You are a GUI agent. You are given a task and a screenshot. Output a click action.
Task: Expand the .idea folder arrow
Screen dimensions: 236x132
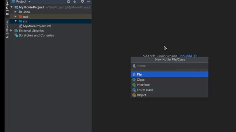coord(15,12)
